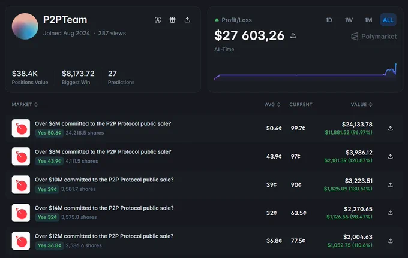This screenshot has width=408, height=258.
Task: Click the $3,223.51 position value
Action: point(359,181)
